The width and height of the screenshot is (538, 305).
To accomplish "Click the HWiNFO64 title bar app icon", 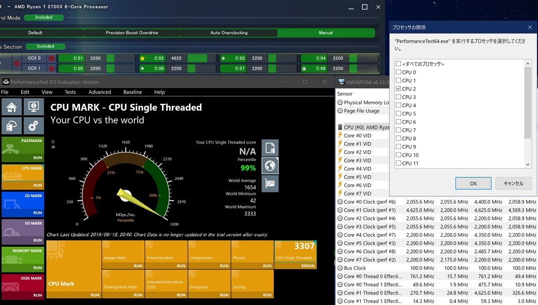I will coord(342,82).
